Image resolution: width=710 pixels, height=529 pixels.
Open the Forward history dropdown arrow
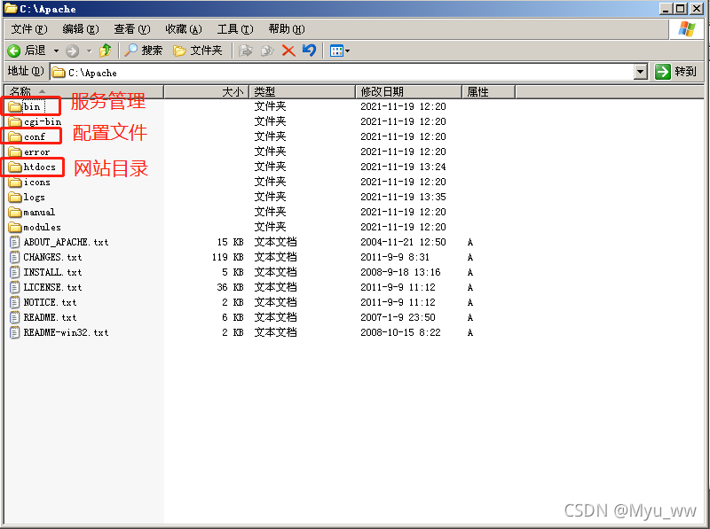pyautogui.click(x=90, y=51)
